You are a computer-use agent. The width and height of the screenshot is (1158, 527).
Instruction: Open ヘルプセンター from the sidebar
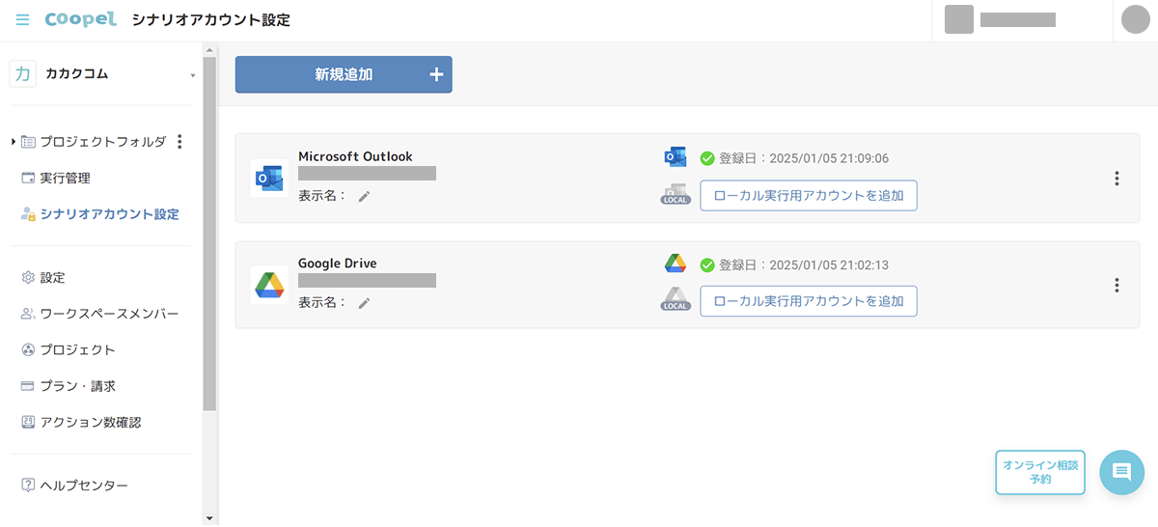[83, 485]
